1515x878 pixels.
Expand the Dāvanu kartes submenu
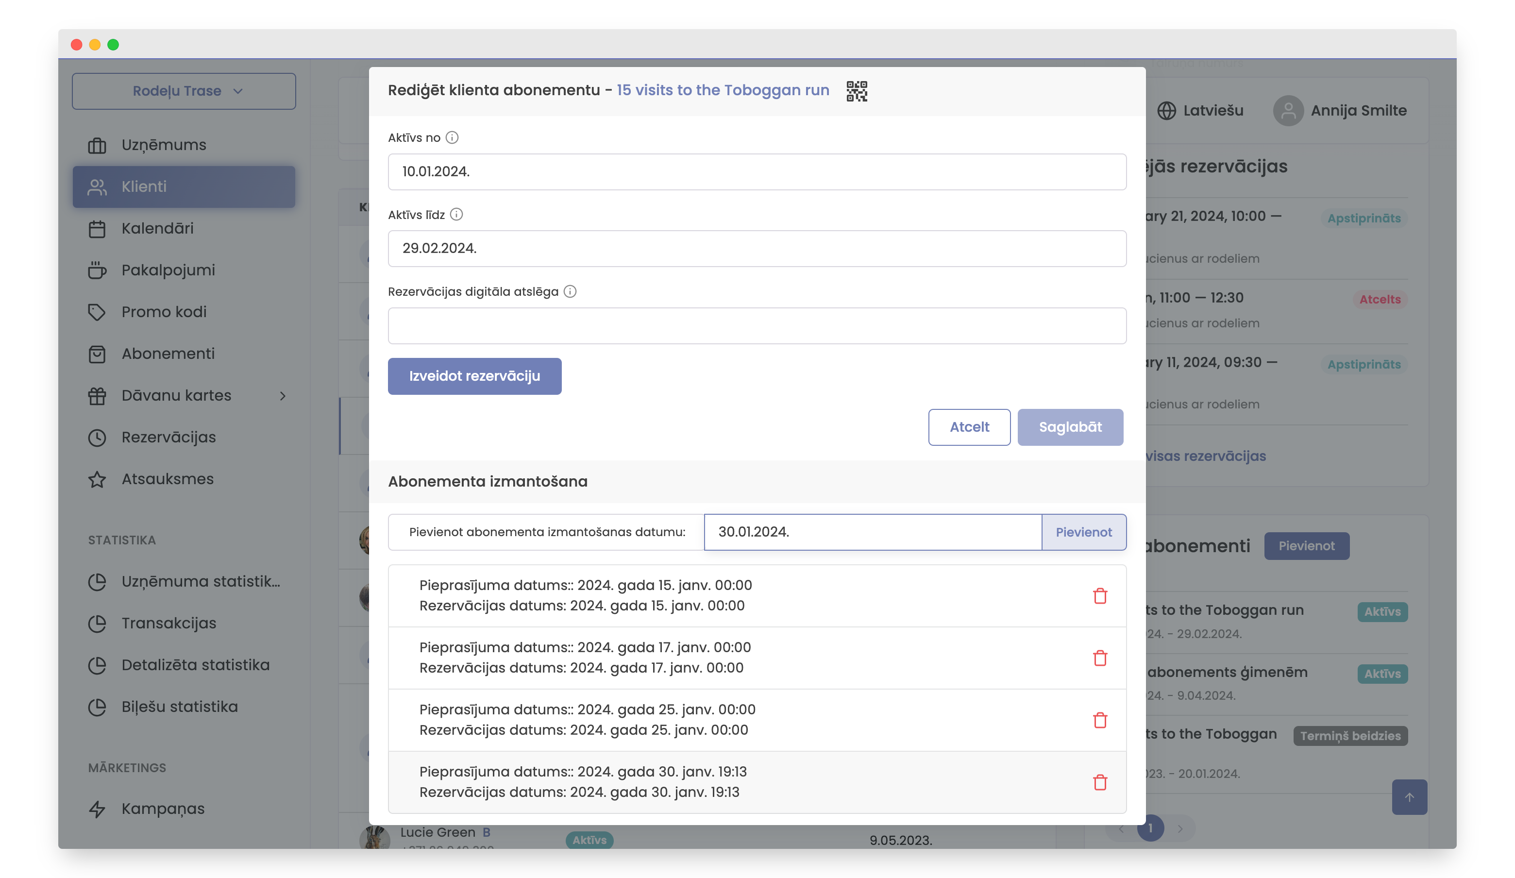(283, 396)
